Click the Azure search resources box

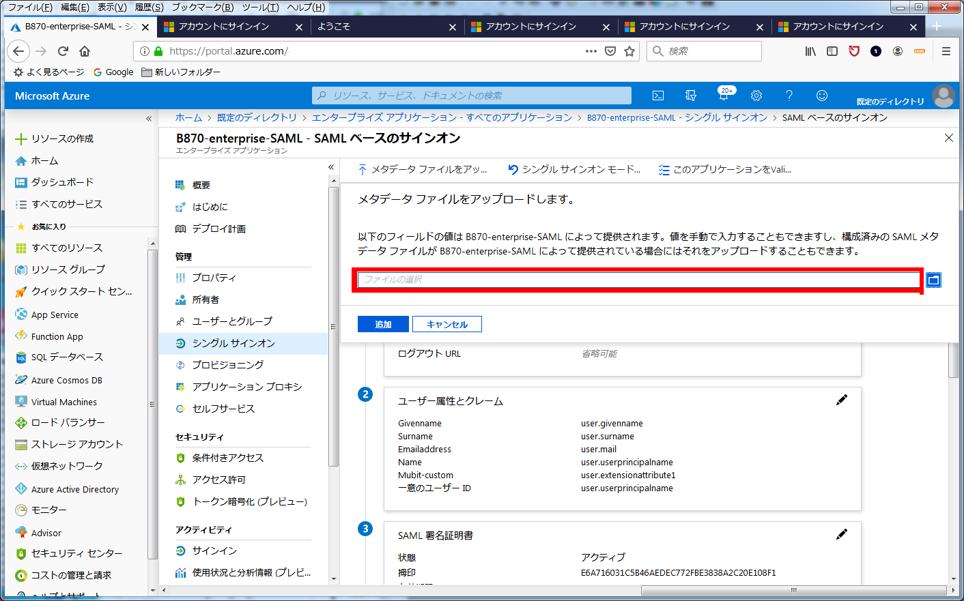pos(472,96)
